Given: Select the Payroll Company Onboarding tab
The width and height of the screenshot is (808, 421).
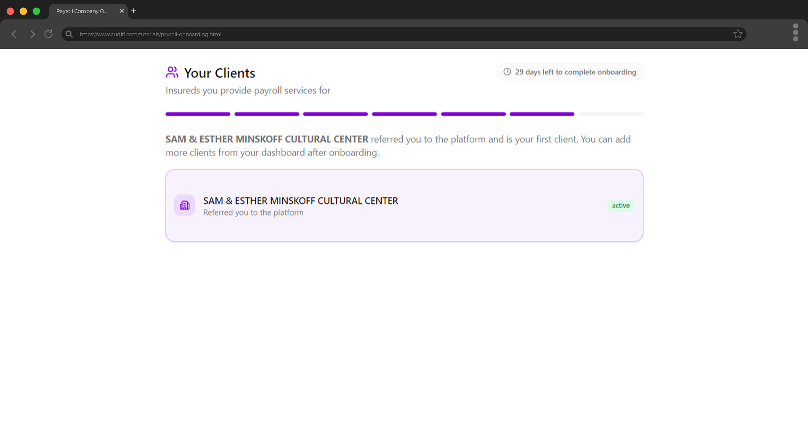Looking at the screenshot, I should [x=82, y=11].
